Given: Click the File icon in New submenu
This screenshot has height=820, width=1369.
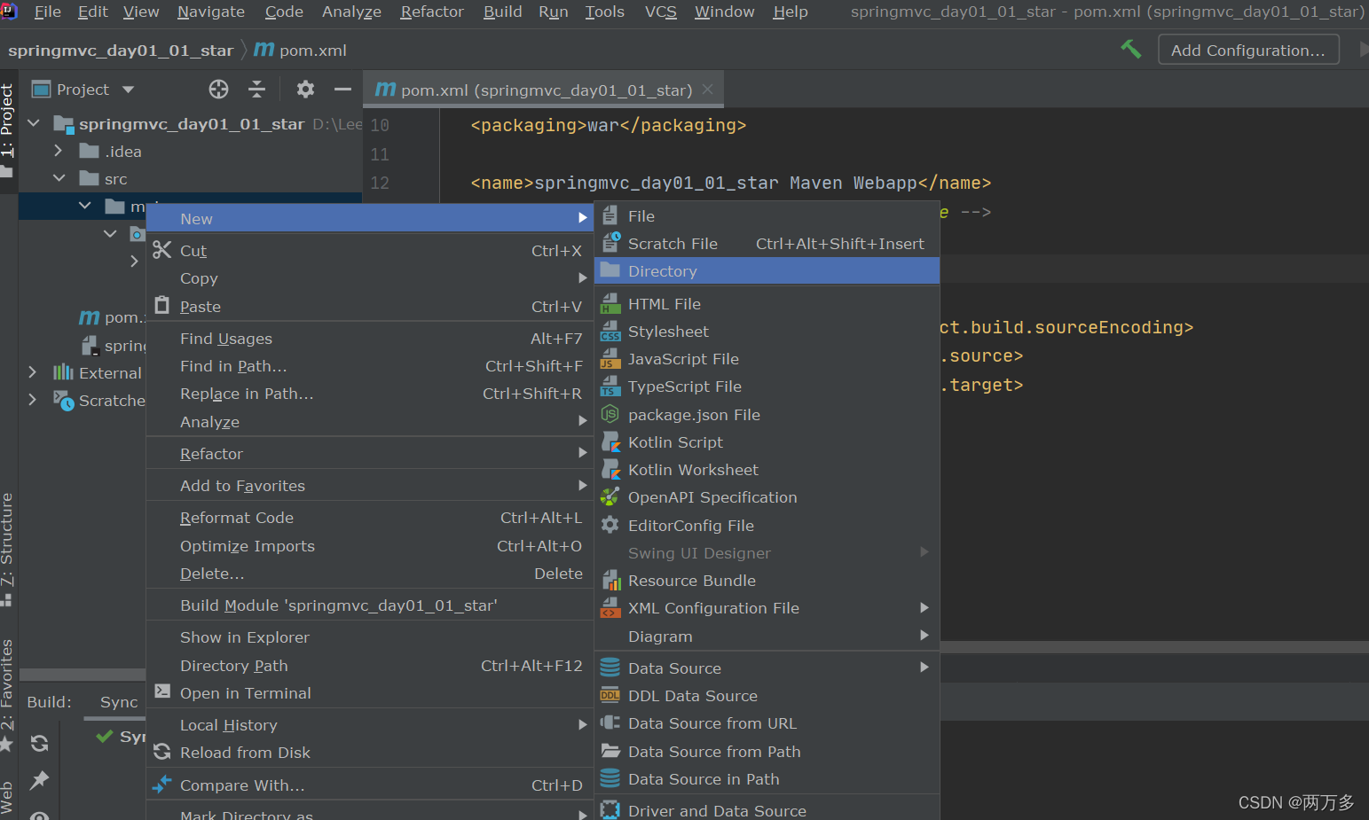Looking at the screenshot, I should pos(610,215).
